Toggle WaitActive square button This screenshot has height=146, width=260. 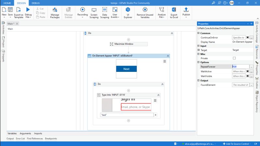coord(247,71)
